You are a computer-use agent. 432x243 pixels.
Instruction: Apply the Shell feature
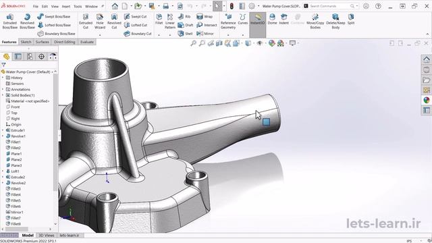tap(185, 34)
